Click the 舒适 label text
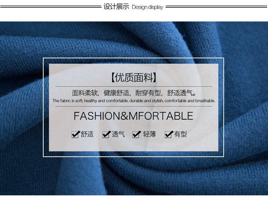The width and height of the screenshot is (268, 200). pyautogui.click(x=87, y=134)
